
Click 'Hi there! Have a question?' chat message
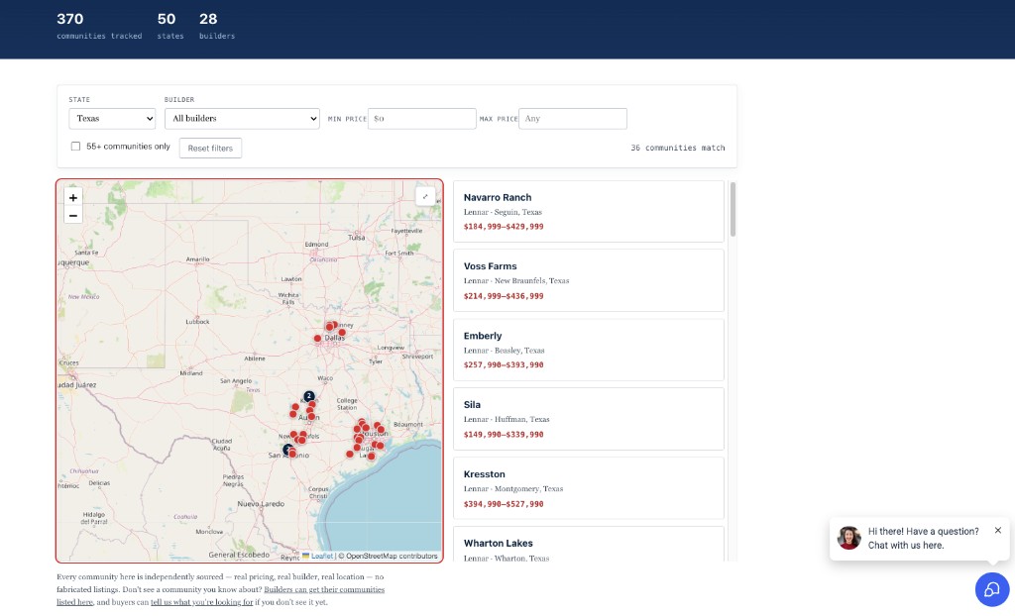(x=923, y=531)
